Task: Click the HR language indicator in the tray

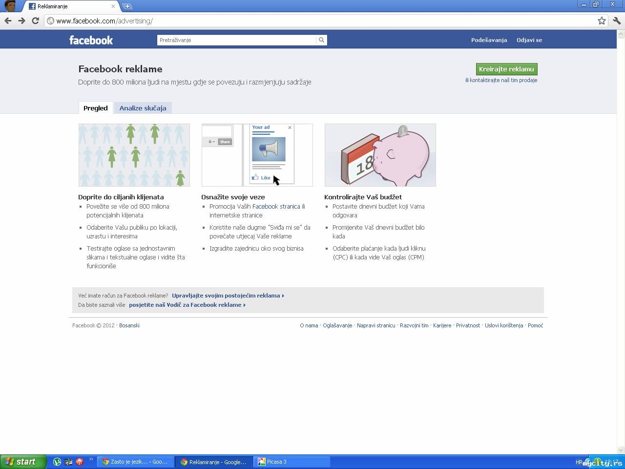Action: [x=579, y=462]
